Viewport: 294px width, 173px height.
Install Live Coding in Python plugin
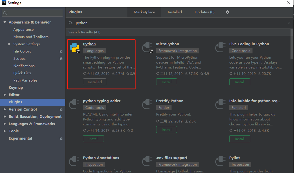[240, 82]
